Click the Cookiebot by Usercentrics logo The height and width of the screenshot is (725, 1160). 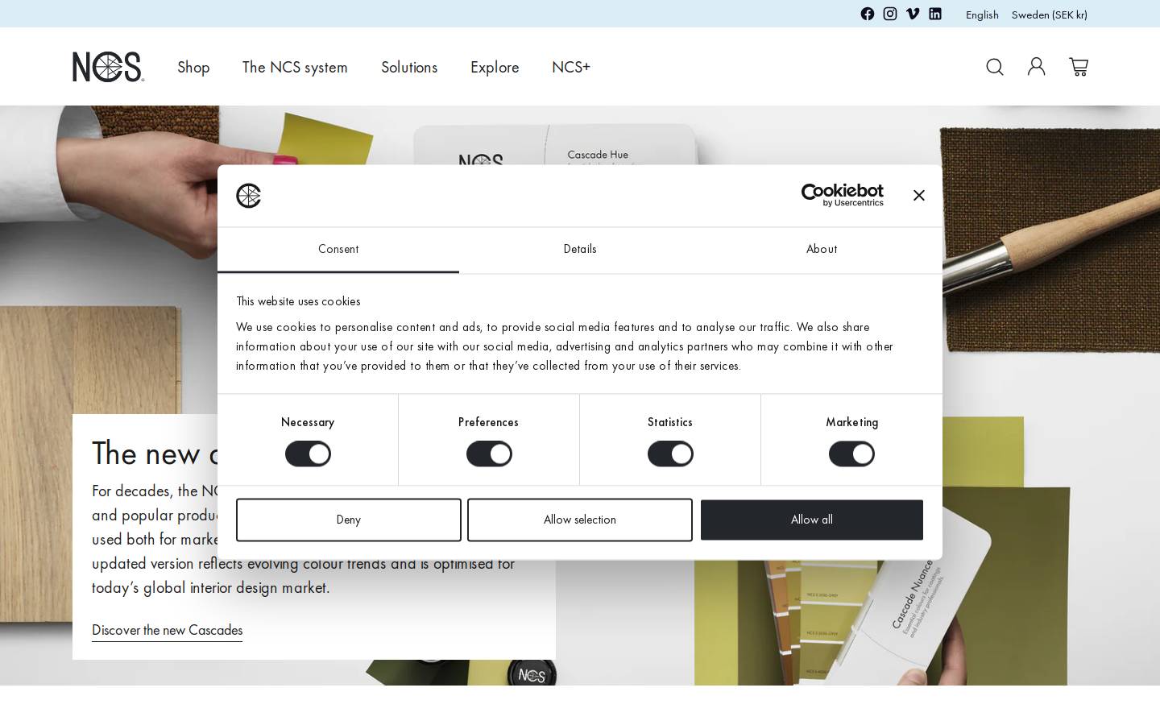click(x=842, y=195)
